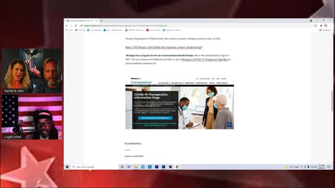Open the Windows notification center icon
This screenshot has width=335, height=188.
(x=329, y=167)
